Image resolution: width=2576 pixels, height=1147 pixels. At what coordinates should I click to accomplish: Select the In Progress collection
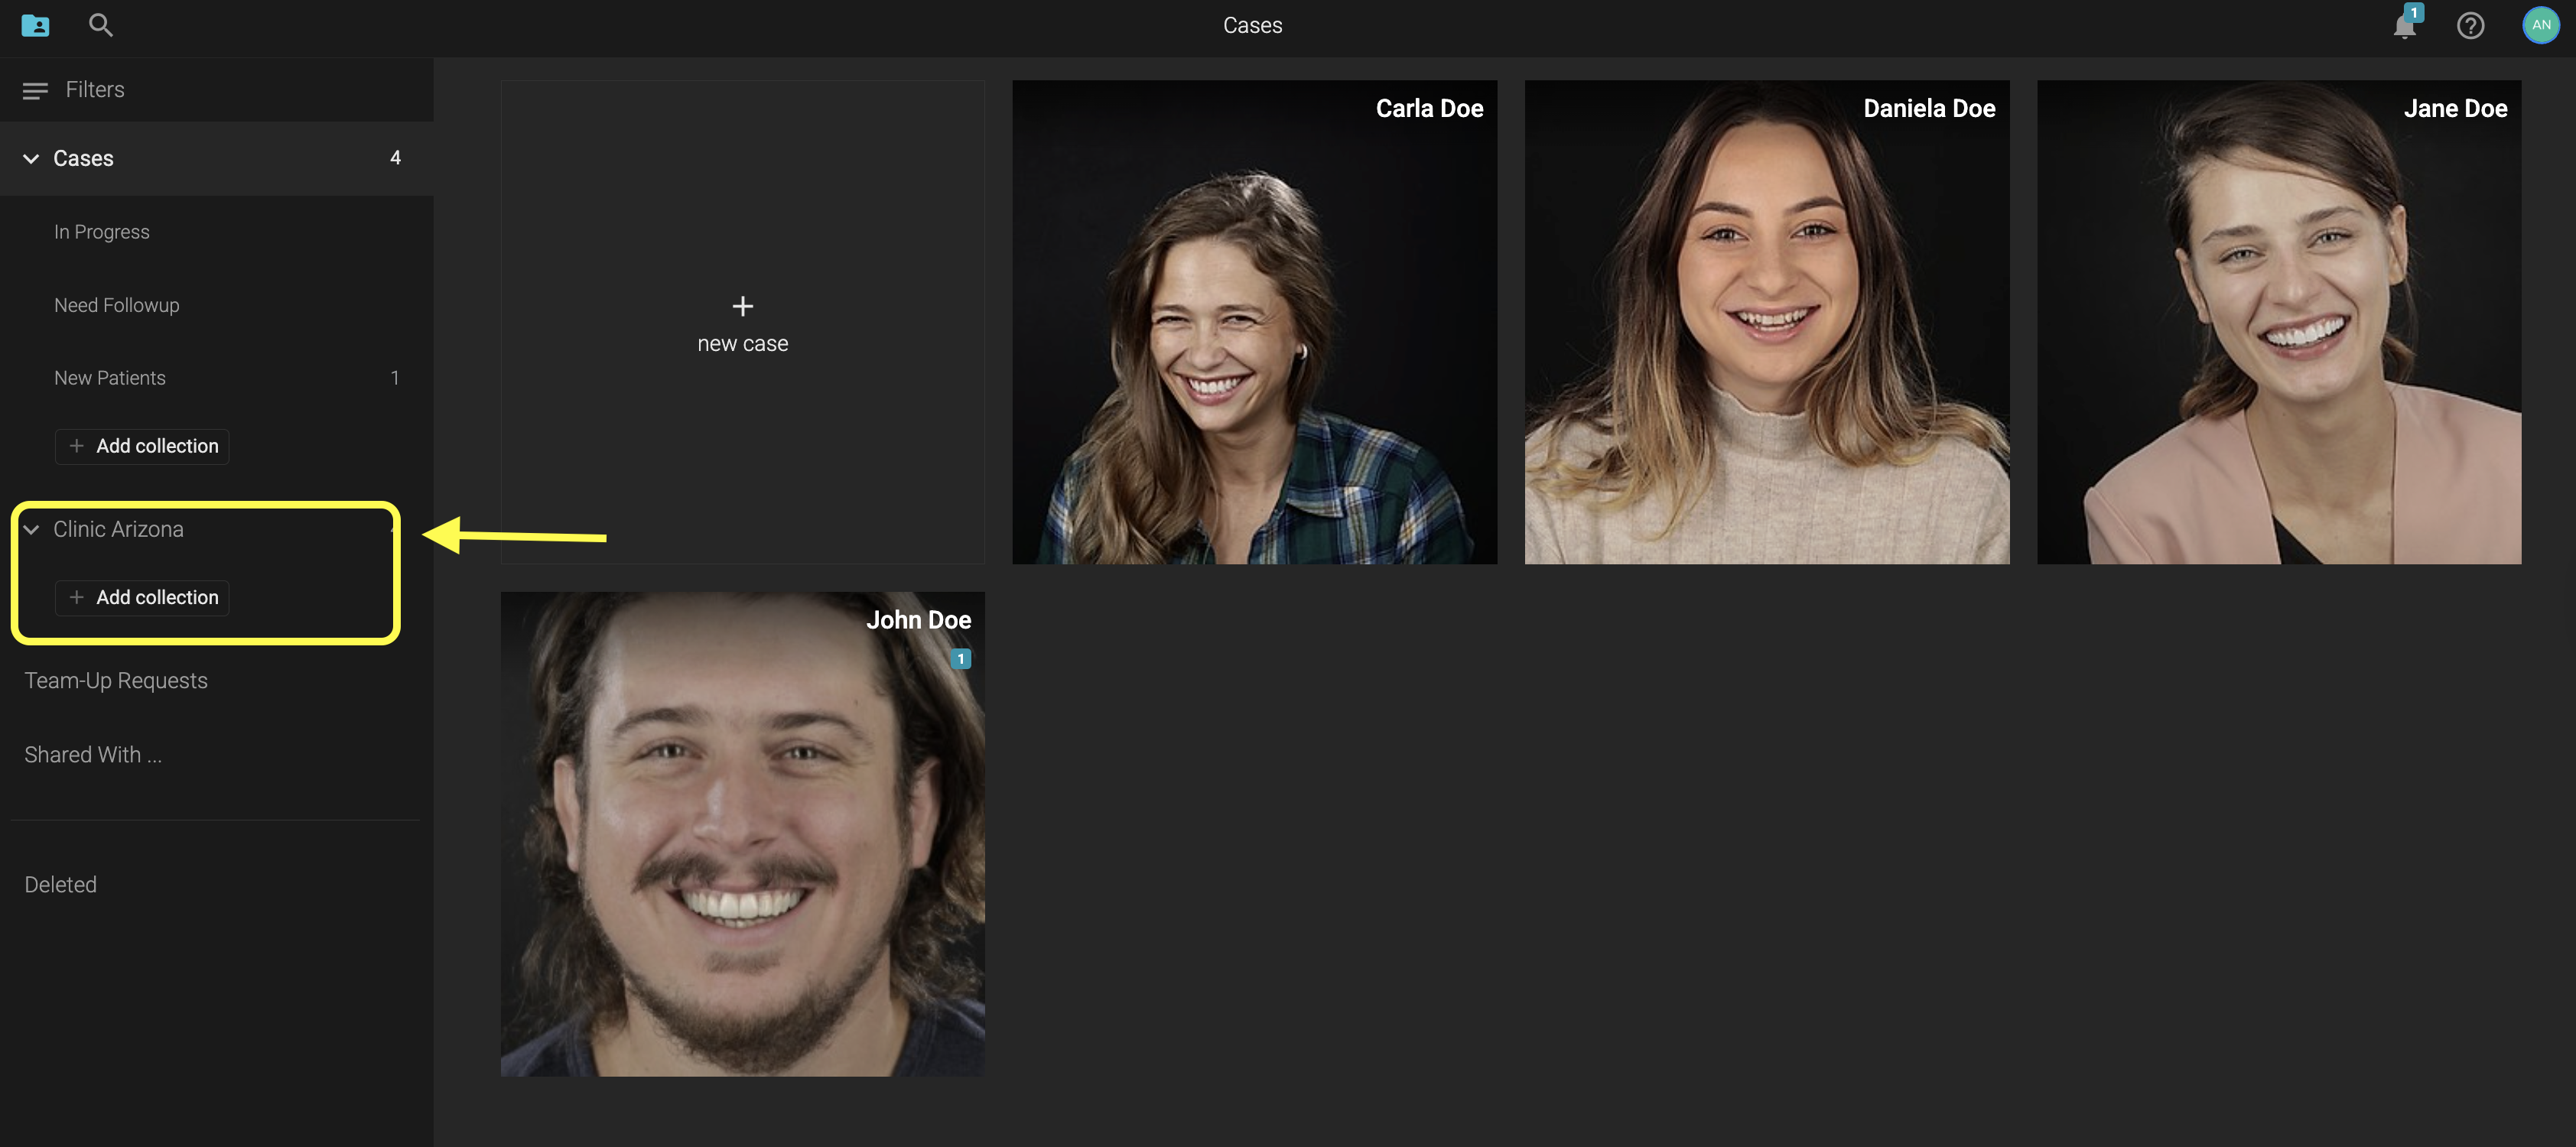coord(102,232)
